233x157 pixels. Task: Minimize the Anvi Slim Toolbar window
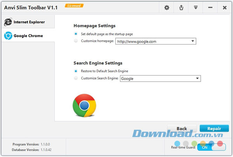[x=210, y=7]
